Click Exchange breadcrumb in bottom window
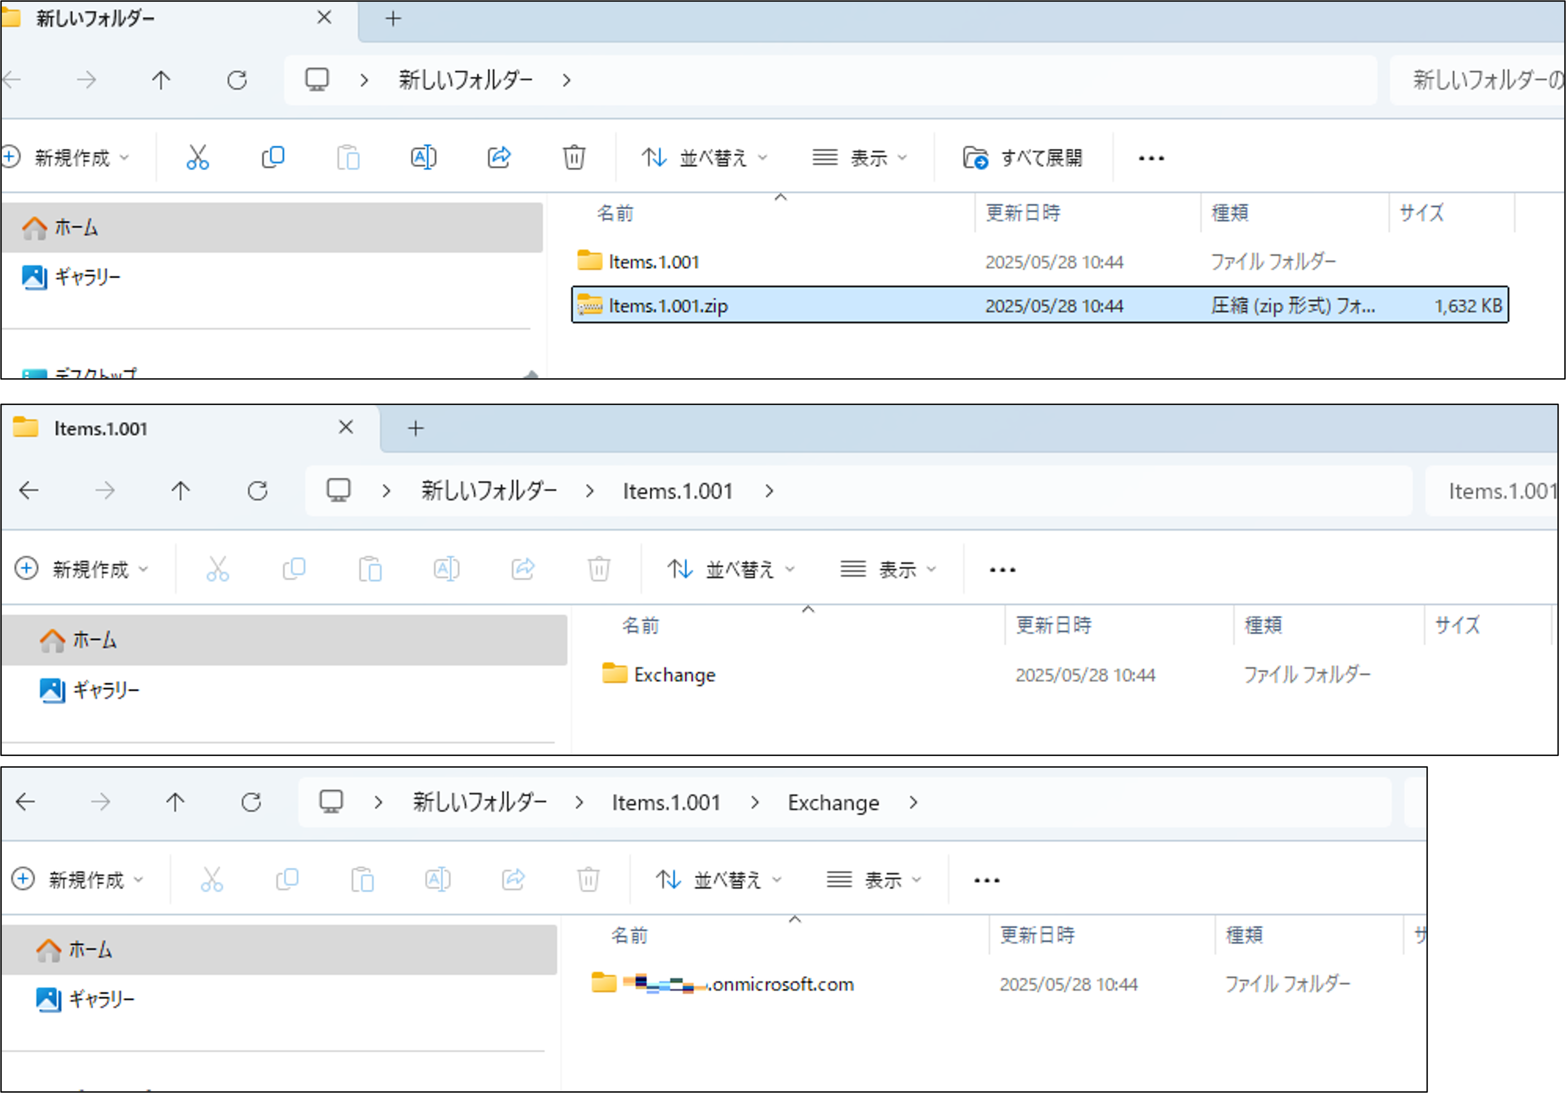Viewport: 1566px width, 1093px height. coord(834,802)
